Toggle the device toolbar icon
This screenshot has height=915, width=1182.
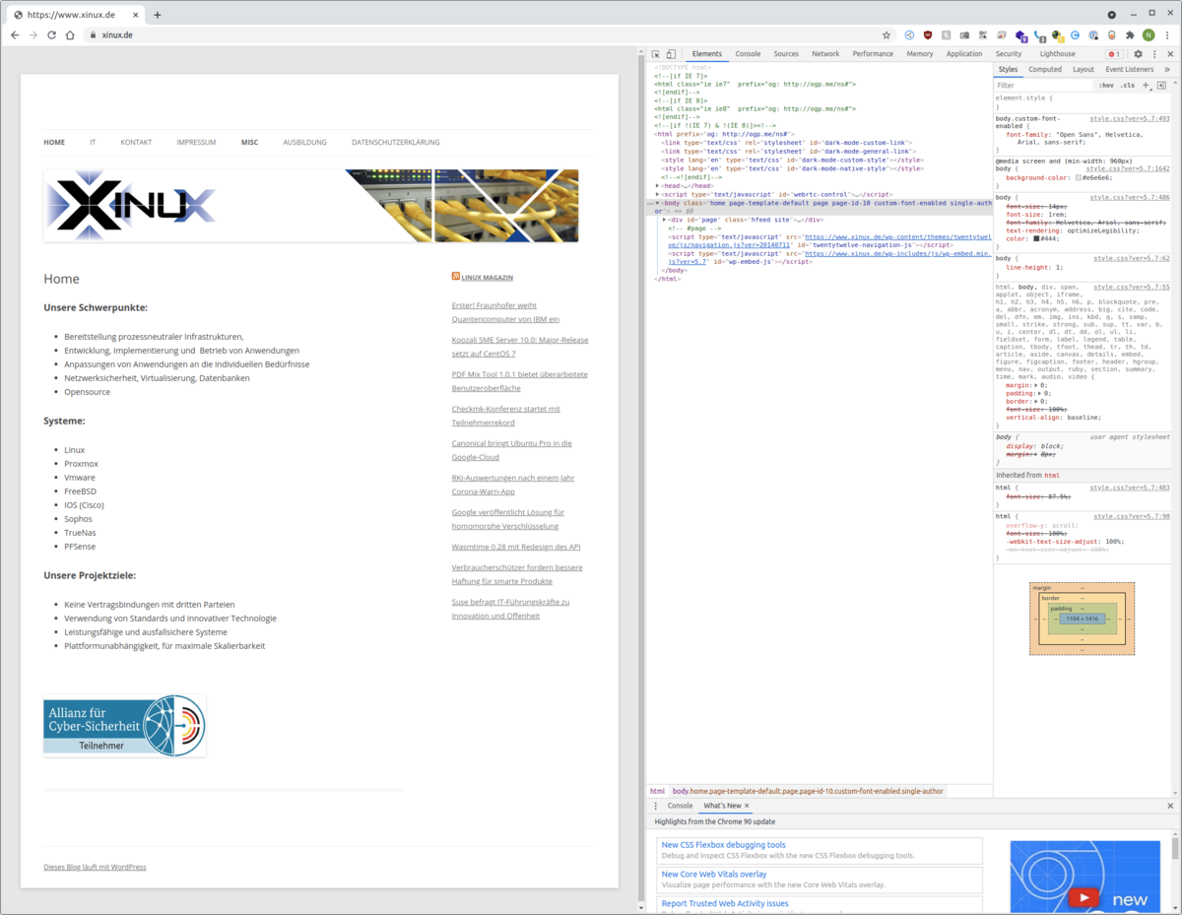click(670, 53)
